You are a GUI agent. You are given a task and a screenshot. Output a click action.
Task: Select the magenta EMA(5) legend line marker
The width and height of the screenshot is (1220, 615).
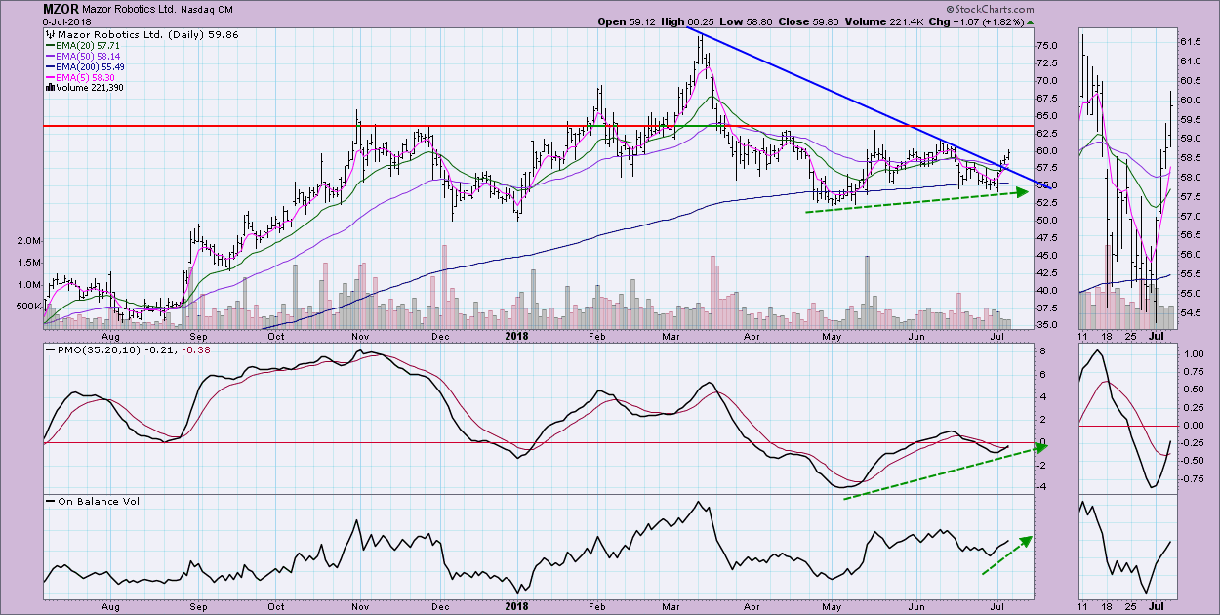[x=49, y=77]
